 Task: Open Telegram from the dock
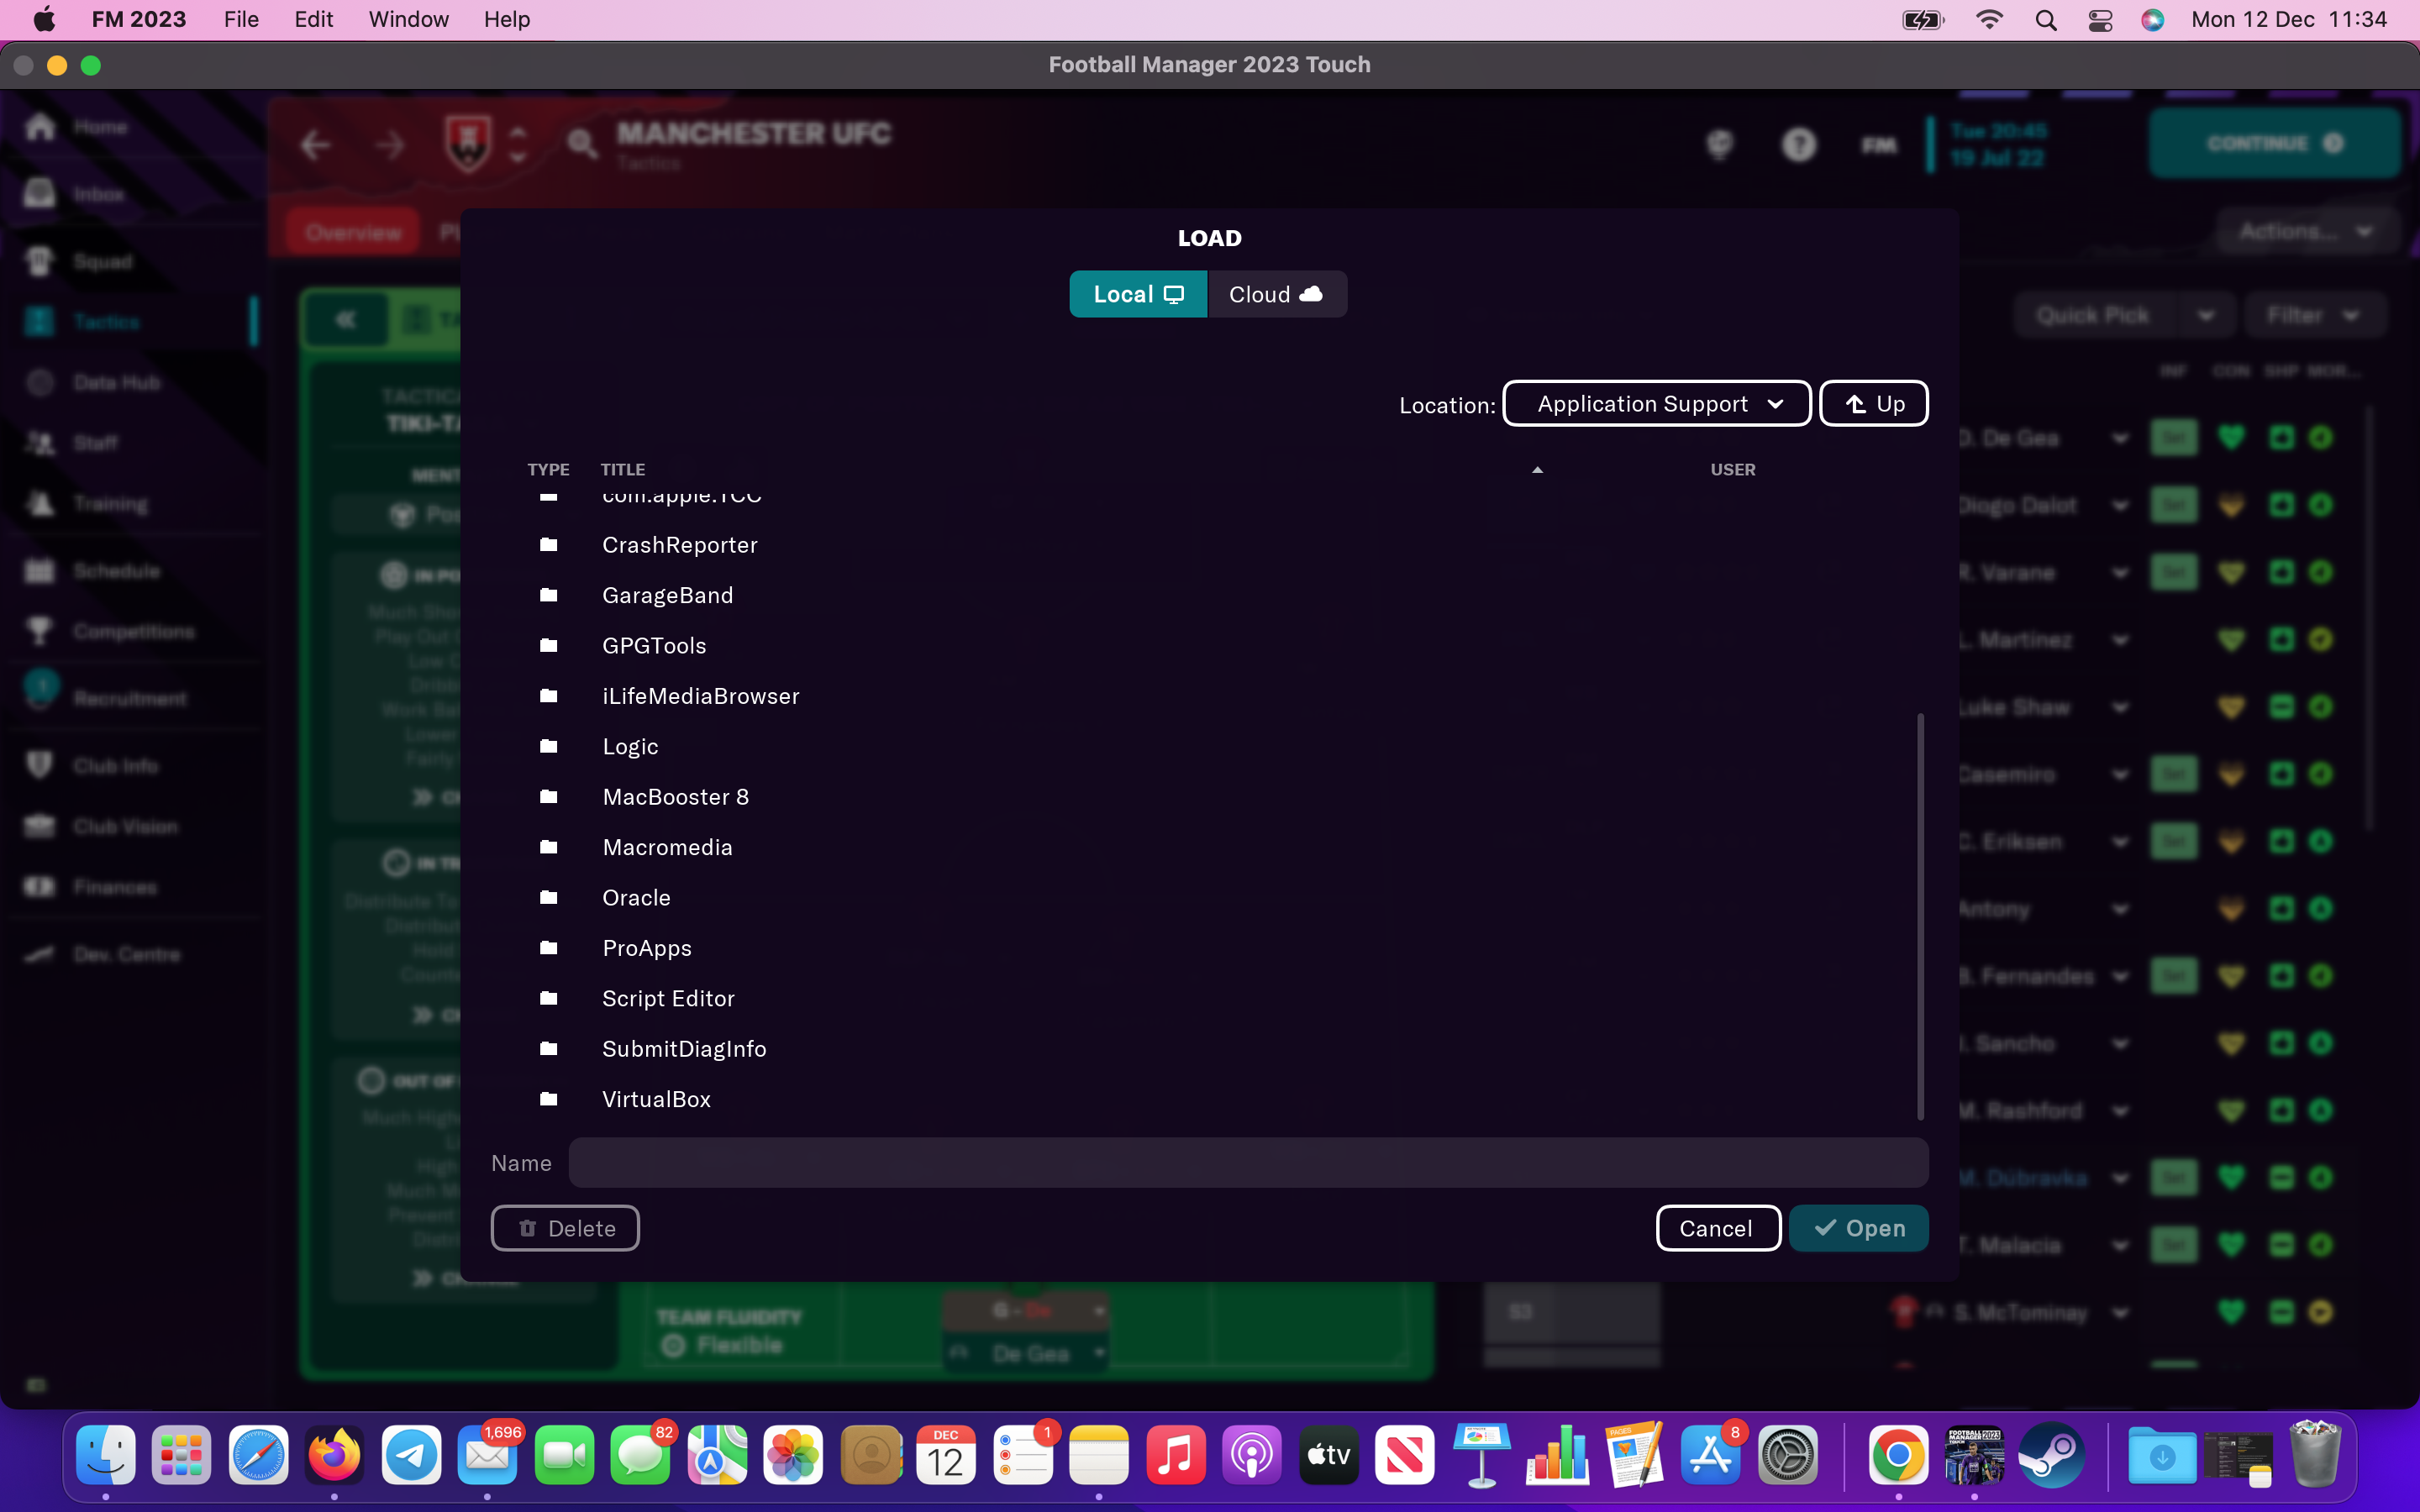coord(411,1455)
